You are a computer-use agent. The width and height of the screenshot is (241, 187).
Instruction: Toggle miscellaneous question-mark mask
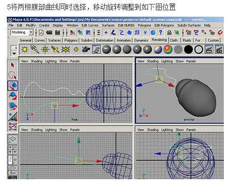pos(160,32)
